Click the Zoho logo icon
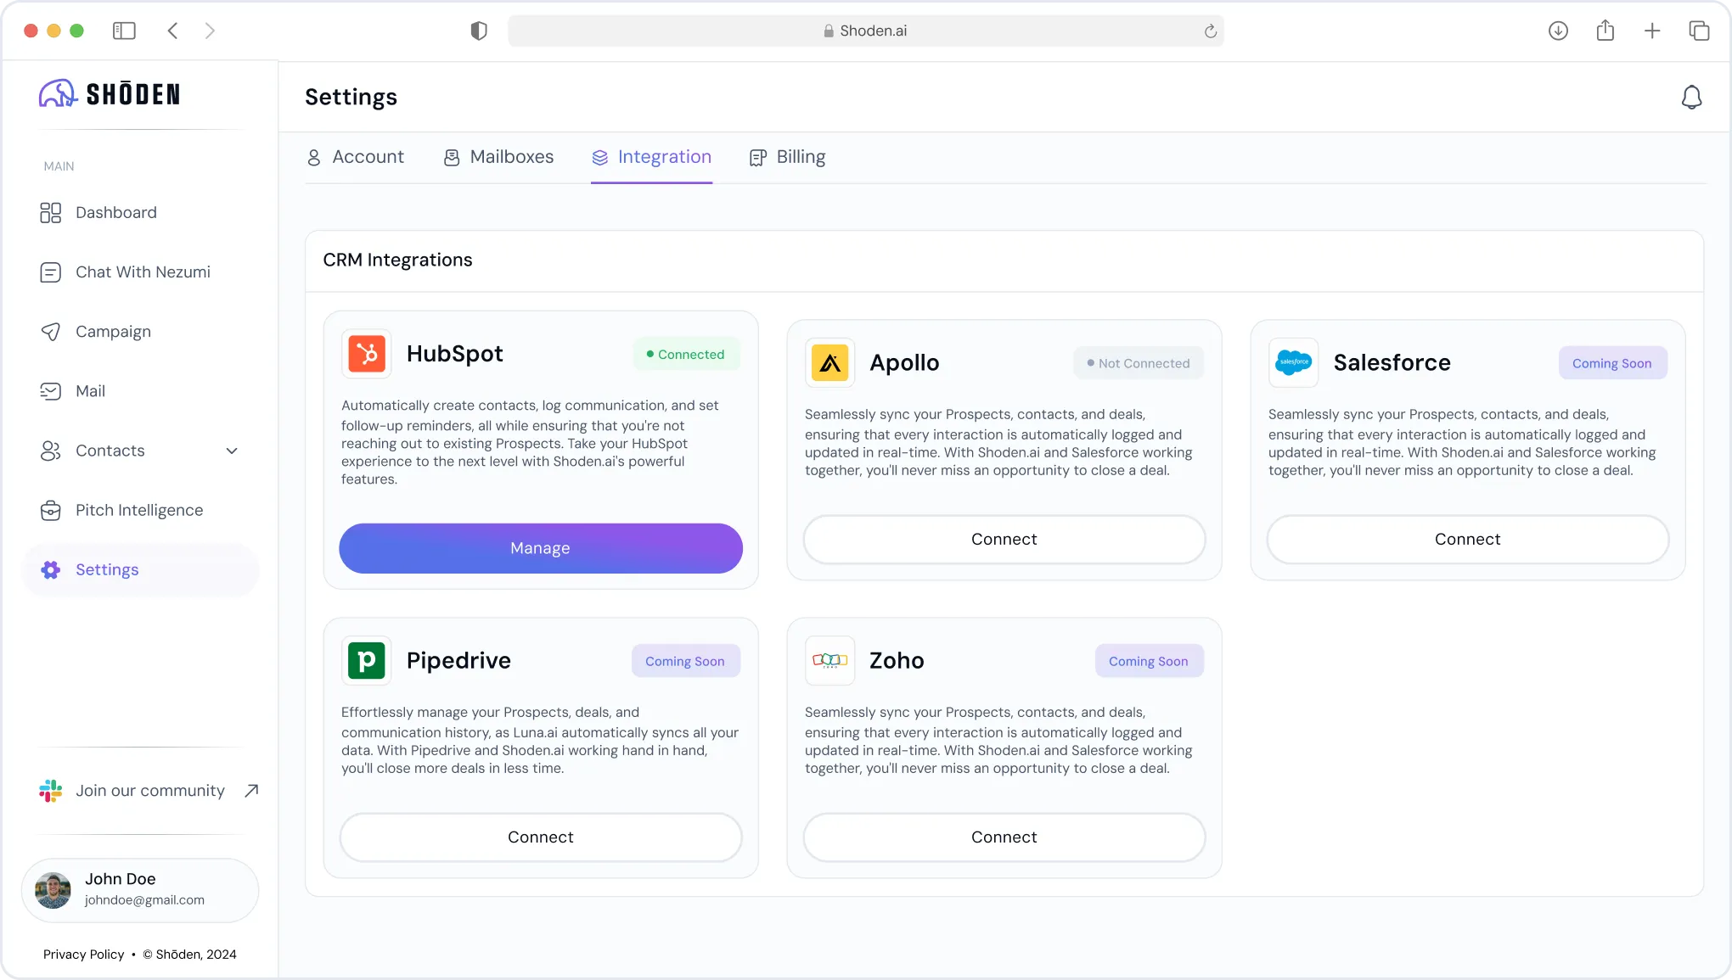Viewport: 1732px width, 980px height. point(830,660)
